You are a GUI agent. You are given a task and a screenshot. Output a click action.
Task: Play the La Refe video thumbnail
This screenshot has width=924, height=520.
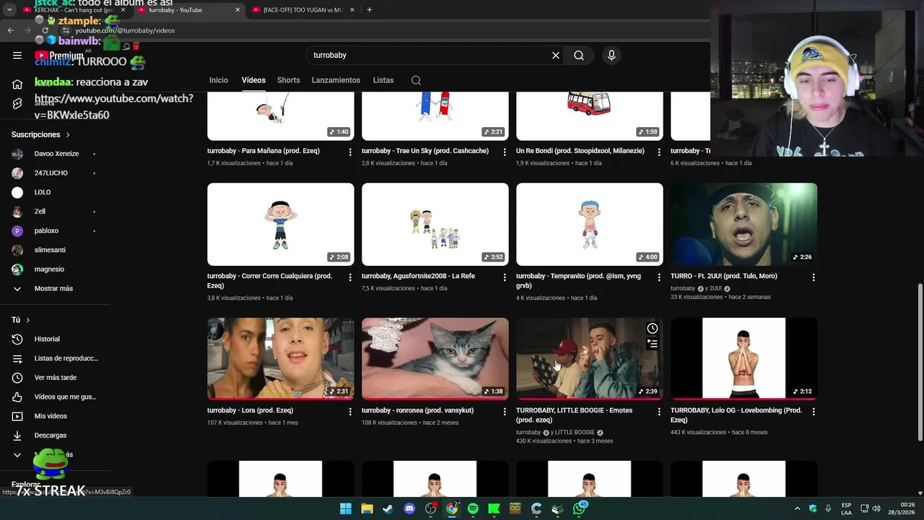[x=435, y=224]
